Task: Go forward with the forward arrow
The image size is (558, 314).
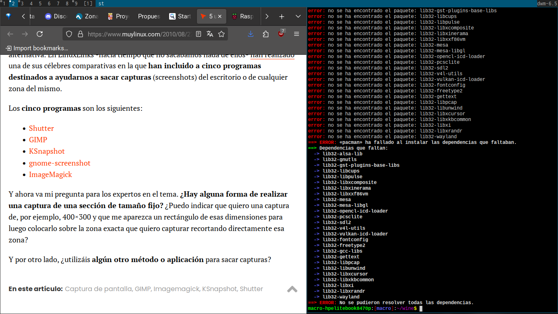Action: 25,34
